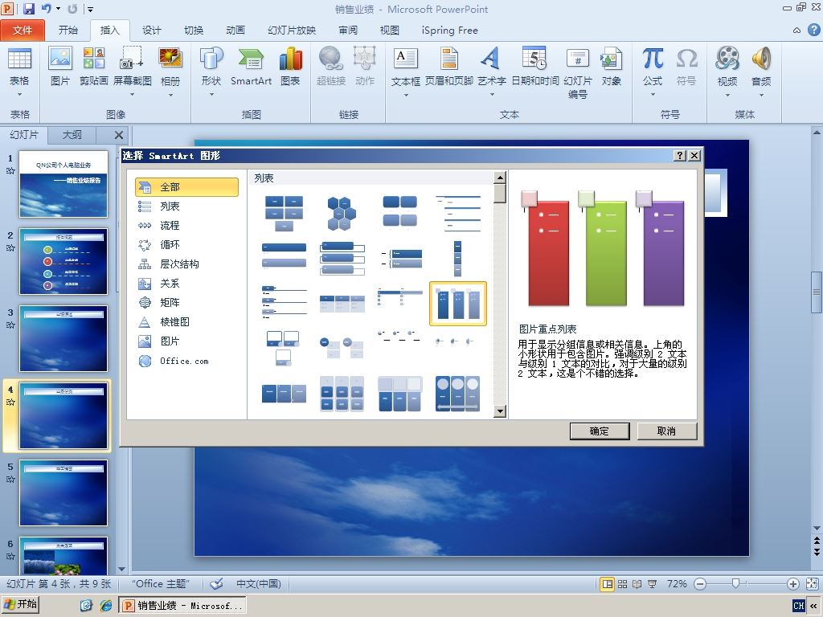The image size is (823, 617).
Task: Expand the 表格 table dropdown arrow
Action: pos(19,95)
